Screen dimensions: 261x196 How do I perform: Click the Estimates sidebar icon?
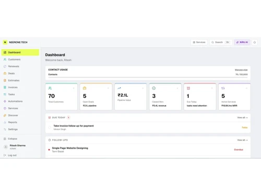(x=5, y=80)
